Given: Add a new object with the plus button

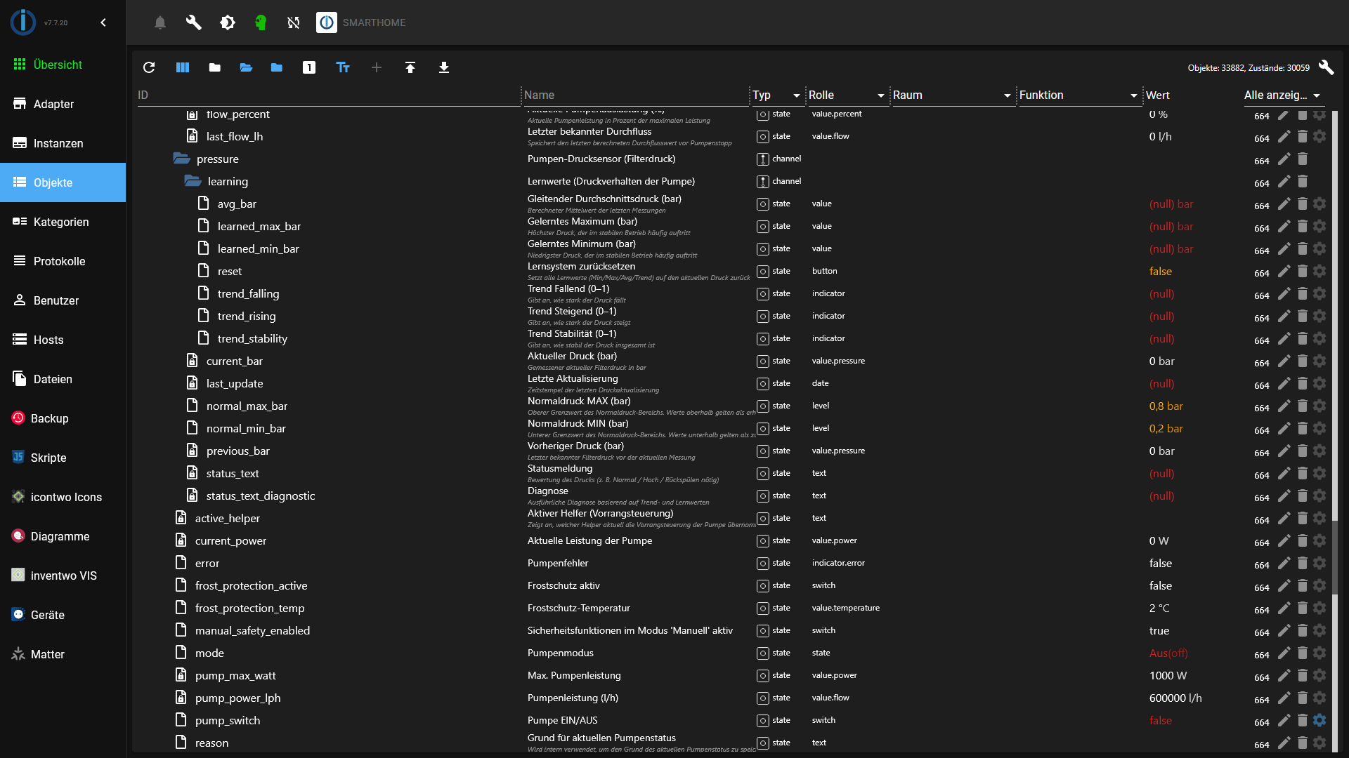Looking at the screenshot, I should pyautogui.click(x=377, y=67).
